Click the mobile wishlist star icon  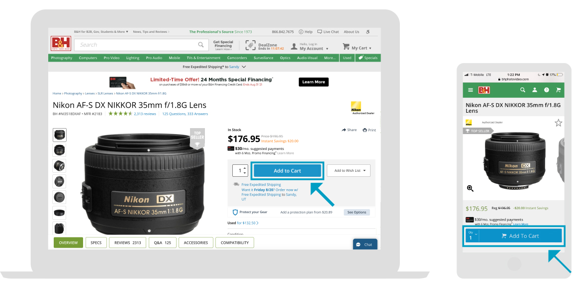[558, 123]
